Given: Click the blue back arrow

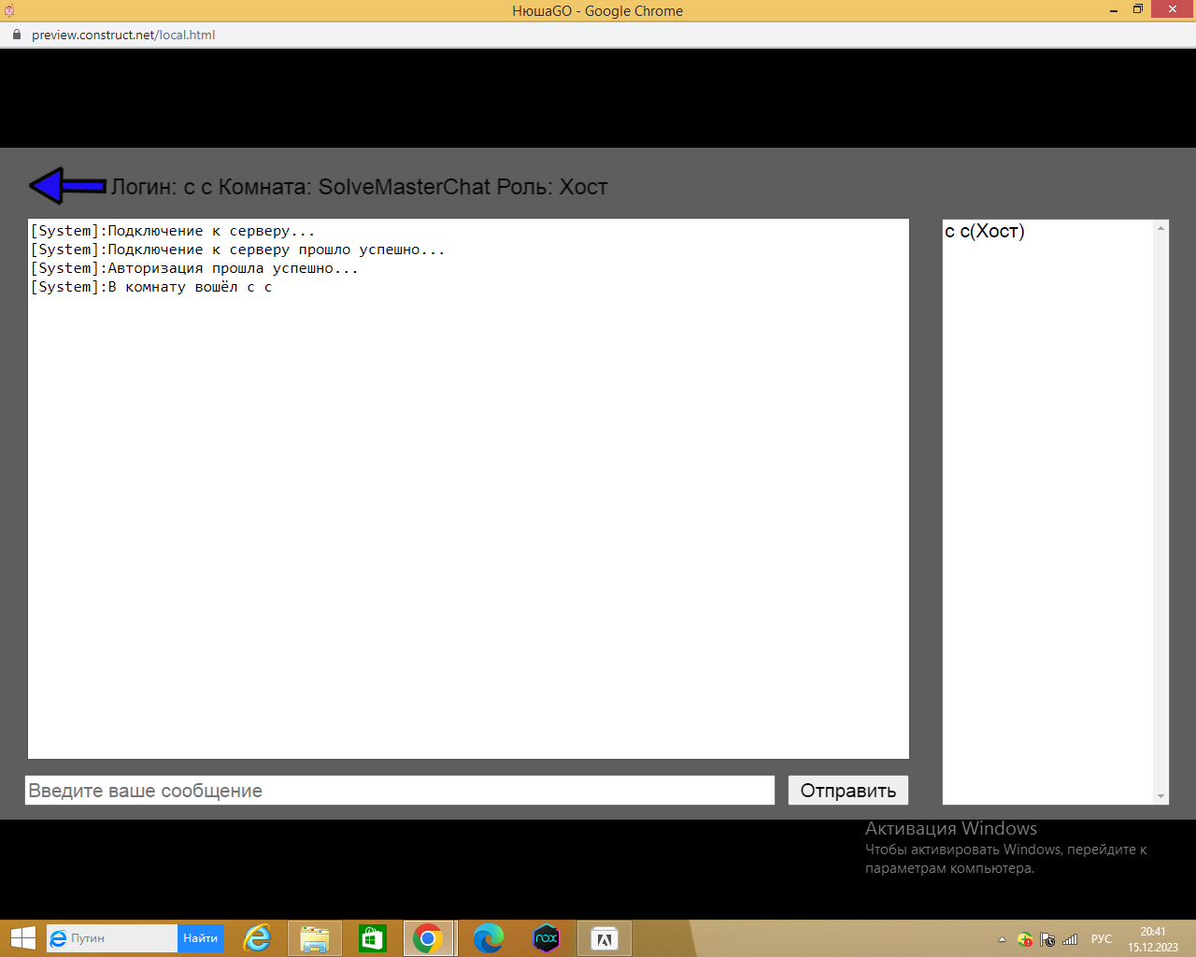Looking at the screenshot, I should pos(67,186).
